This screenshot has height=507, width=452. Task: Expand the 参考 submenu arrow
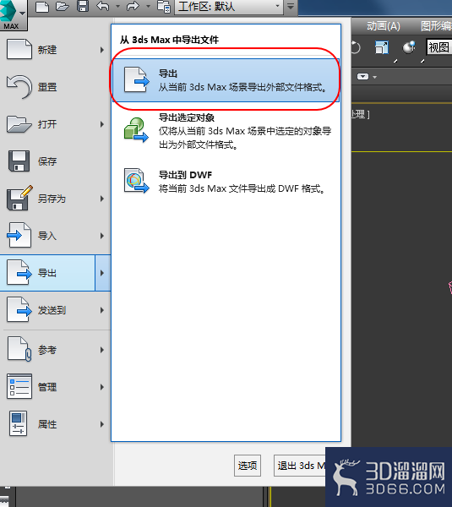pos(102,350)
